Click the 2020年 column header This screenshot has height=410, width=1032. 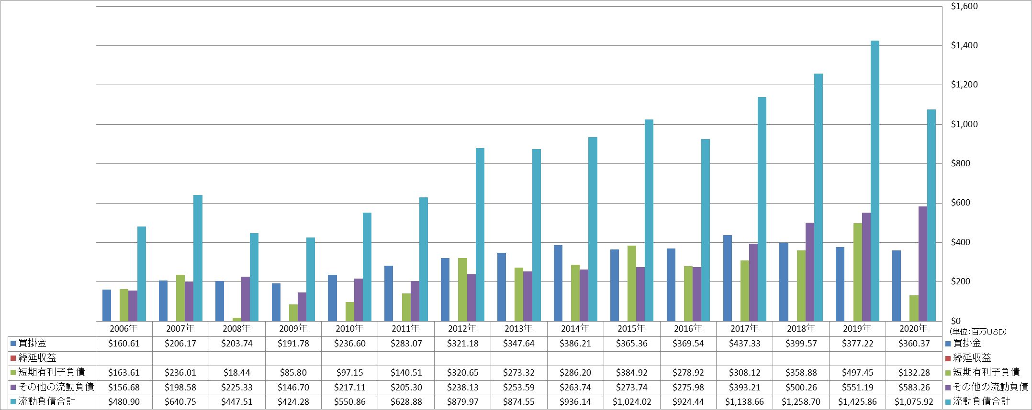click(x=914, y=329)
